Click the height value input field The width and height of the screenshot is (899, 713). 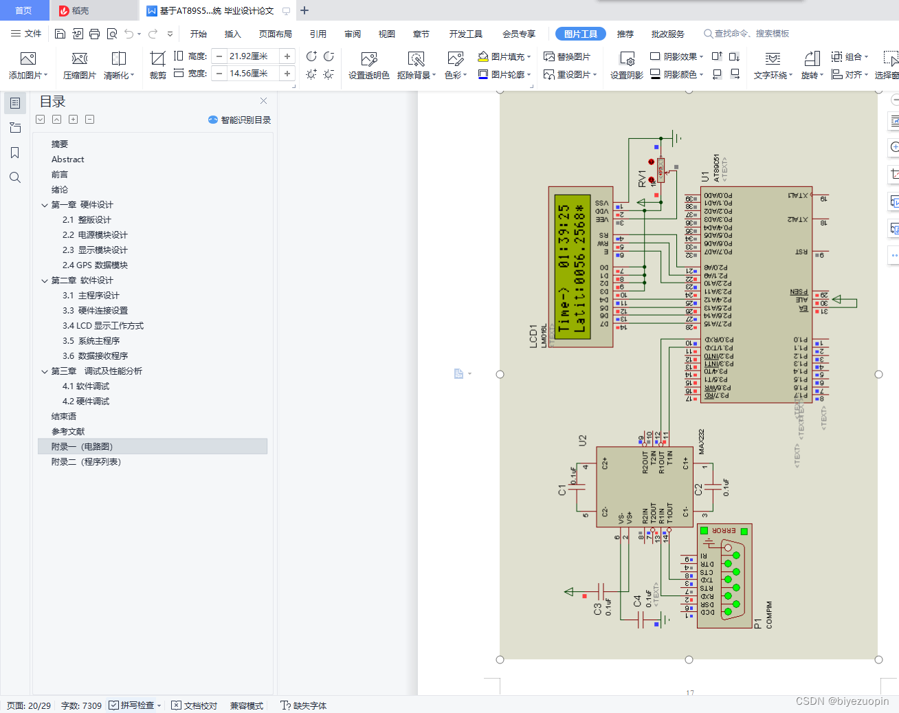click(252, 56)
